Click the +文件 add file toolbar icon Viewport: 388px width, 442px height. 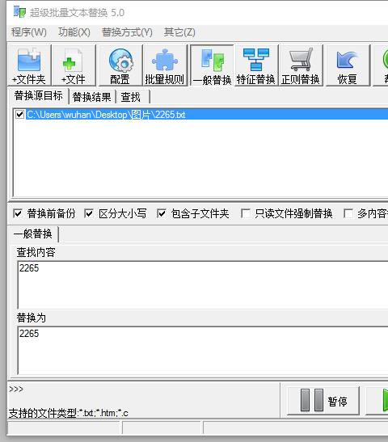[x=74, y=65]
